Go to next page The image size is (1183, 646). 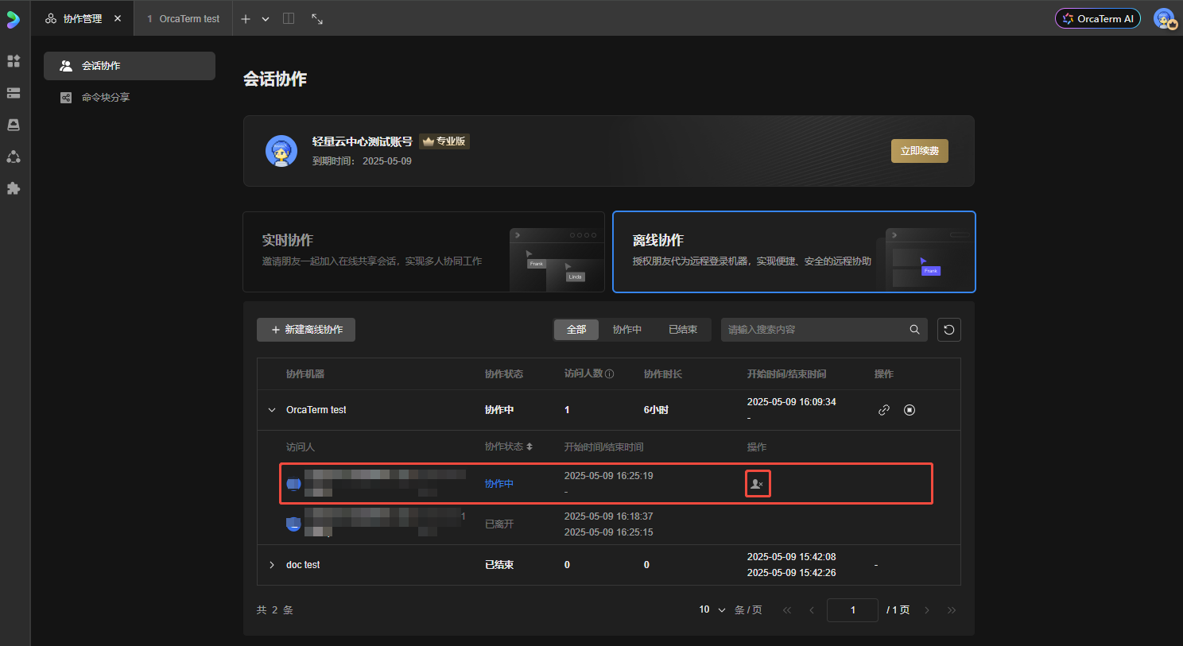(x=927, y=610)
